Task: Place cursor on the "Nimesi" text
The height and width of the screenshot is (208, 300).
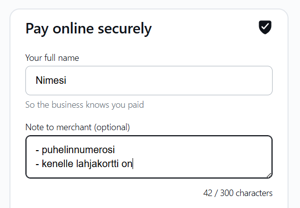Action: click(x=50, y=80)
